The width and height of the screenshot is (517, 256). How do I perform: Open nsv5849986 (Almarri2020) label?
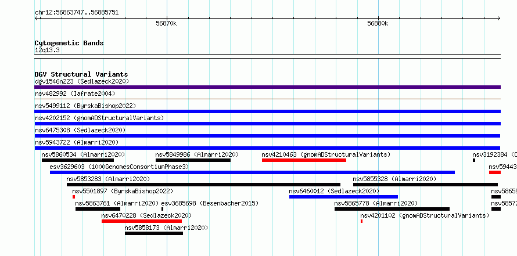[197, 154]
